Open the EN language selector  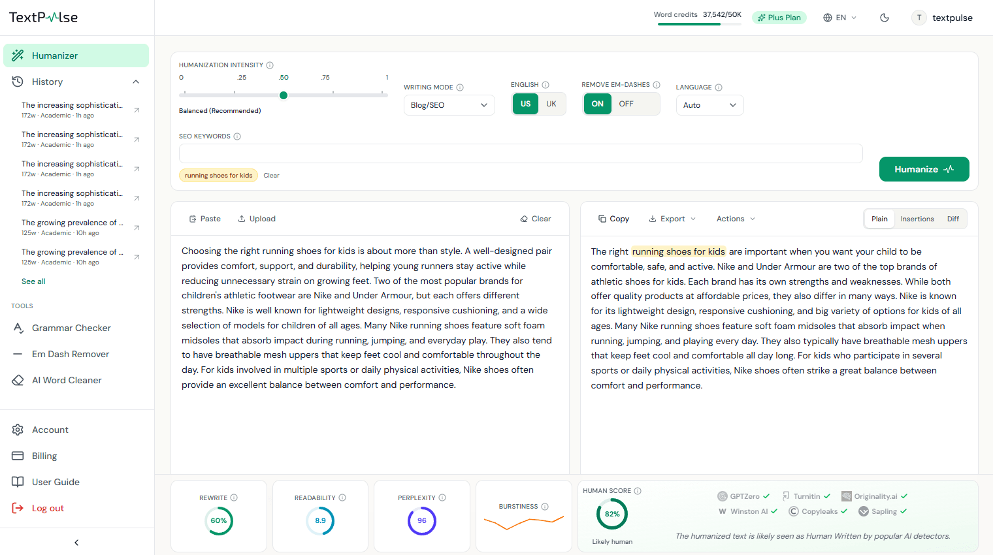tap(840, 18)
